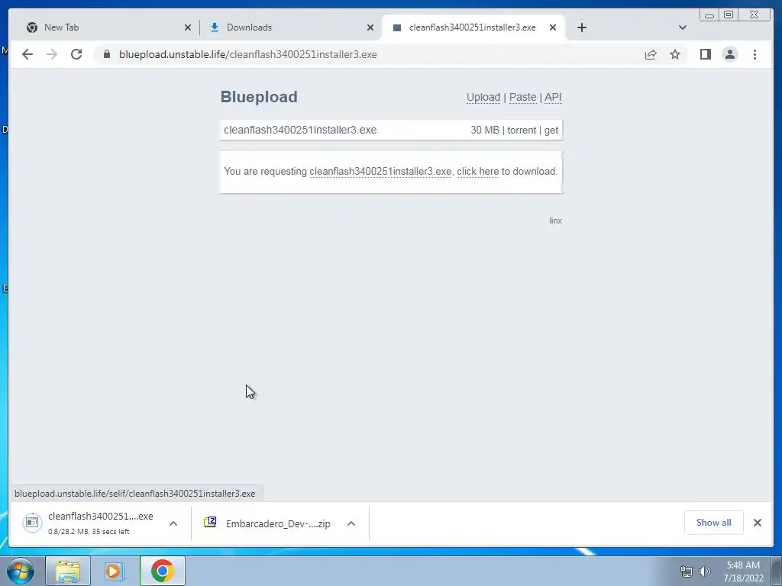The height and width of the screenshot is (586, 782).
Task: Open a new tab with plus button
Action: pos(581,27)
